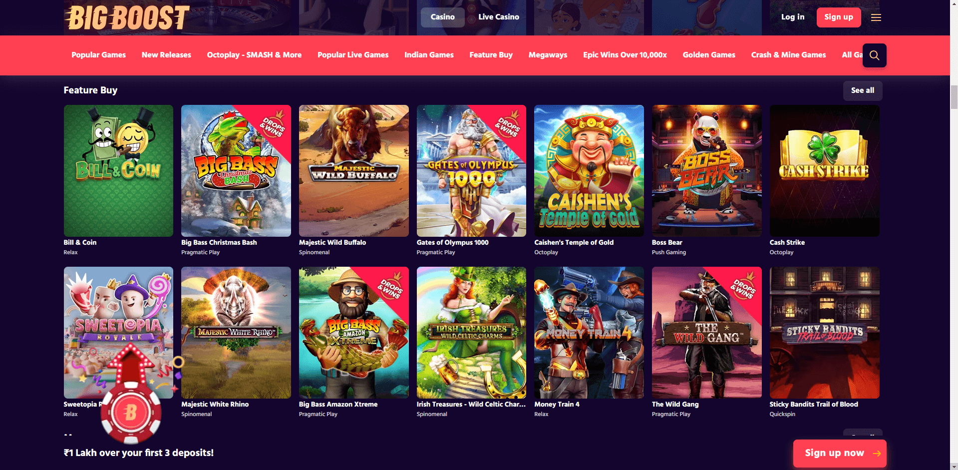This screenshot has height=470, width=958.
Task: Open the Golden Games category
Action: tap(709, 55)
